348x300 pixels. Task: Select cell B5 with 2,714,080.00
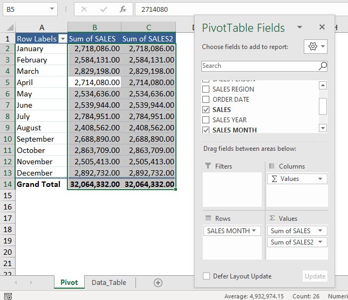(x=94, y=82)
